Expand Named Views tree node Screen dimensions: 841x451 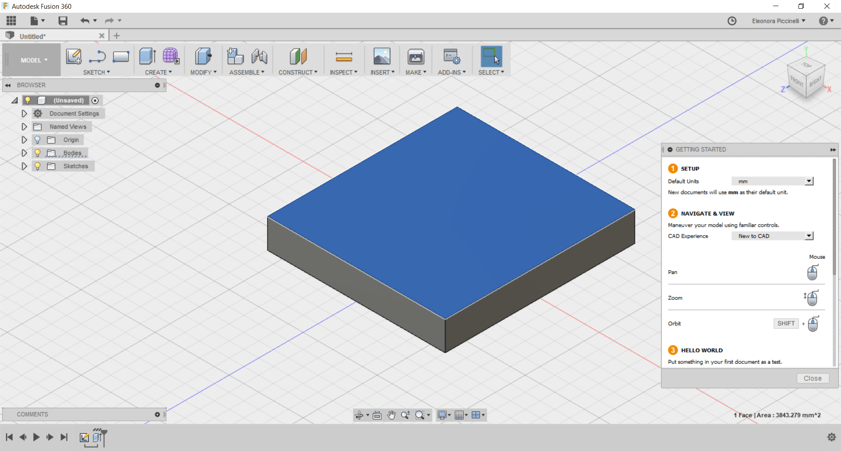coord(24,127)
